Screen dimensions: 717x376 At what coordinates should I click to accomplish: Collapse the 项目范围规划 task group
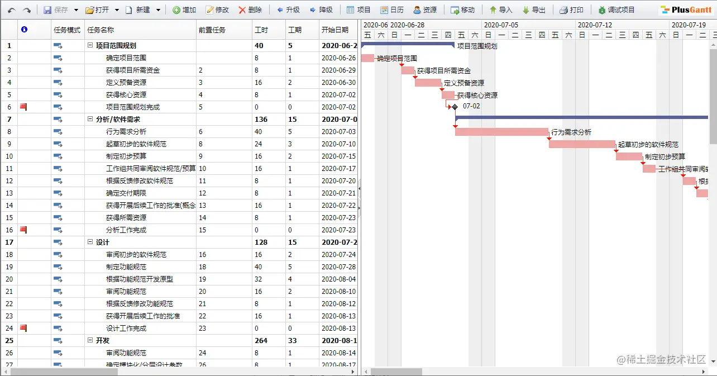[89, 45]
